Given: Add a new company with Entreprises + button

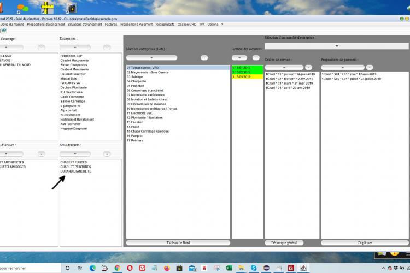Looking at the screenshot, I should coord(75,48).
